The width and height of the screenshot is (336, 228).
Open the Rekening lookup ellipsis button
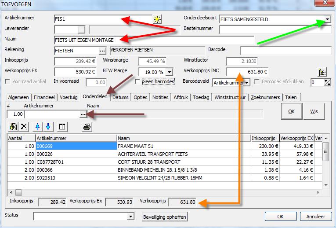(102, 51)
